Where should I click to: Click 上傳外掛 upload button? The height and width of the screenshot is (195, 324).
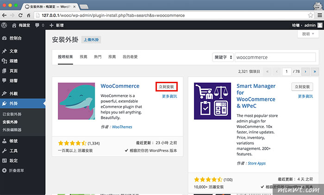[91, 40]
